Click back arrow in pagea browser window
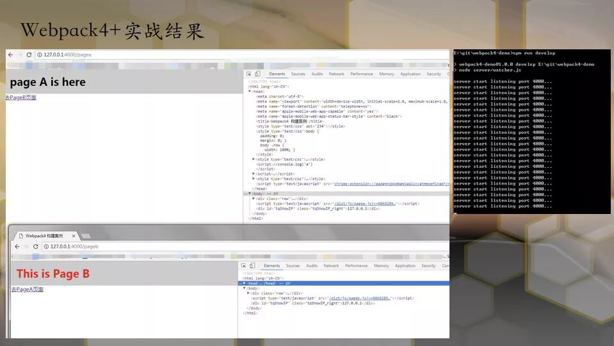 coord(11,55)
